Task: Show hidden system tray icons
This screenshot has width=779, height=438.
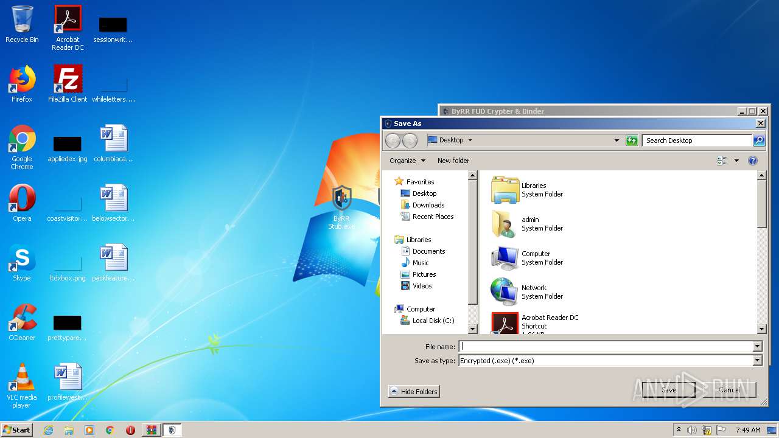Action: tap(679, 430)
